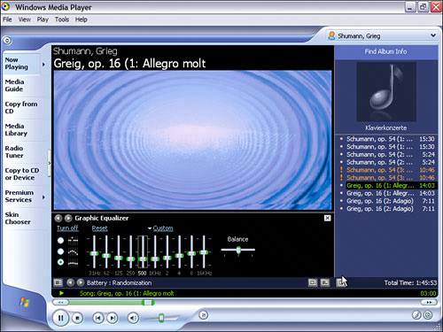
Task: Stop the current song
Action: pyautogui.click(x=78, y=318)
